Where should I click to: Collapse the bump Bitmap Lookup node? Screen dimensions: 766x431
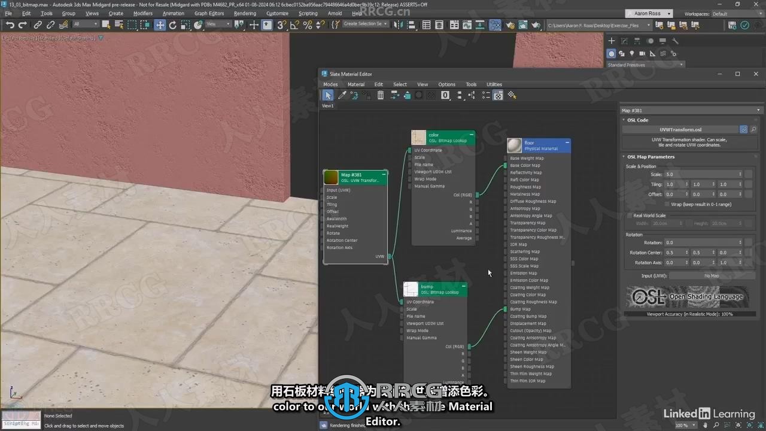pyautogui.click(x=463, y=286)
